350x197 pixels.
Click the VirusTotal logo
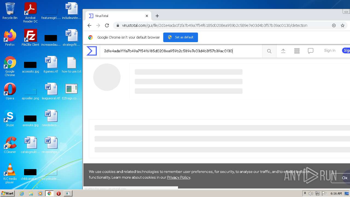click(92, 51)
